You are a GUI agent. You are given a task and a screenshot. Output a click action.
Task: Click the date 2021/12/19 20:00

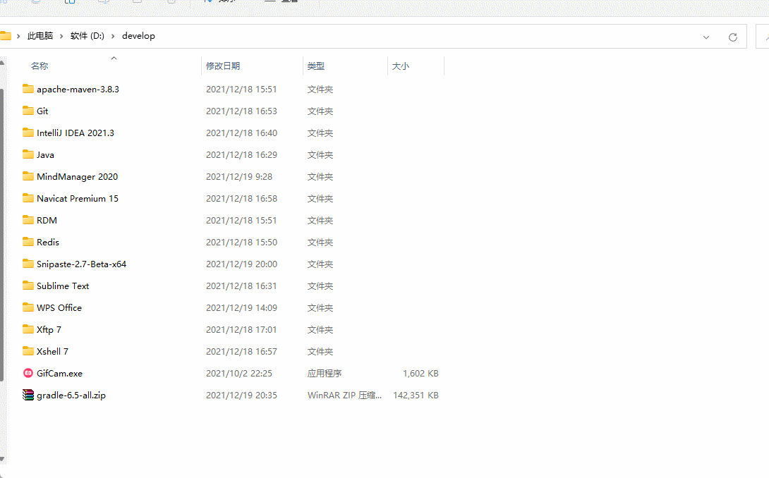pyautogui.click(x=241, y=264)
